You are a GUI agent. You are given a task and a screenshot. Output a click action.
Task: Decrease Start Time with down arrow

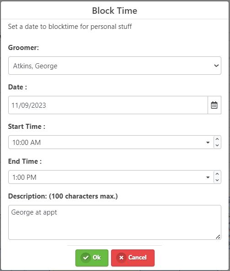click(217, 145)
